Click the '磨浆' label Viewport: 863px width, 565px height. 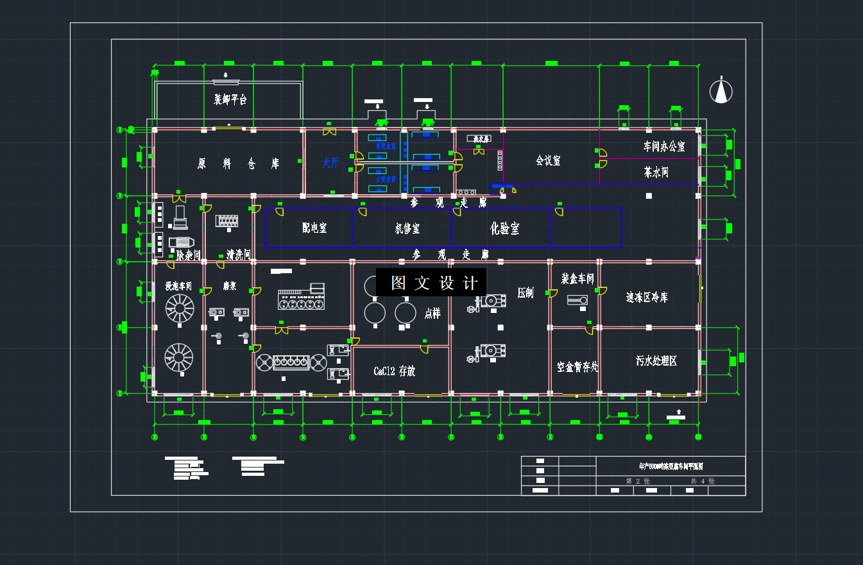(230, 285)
